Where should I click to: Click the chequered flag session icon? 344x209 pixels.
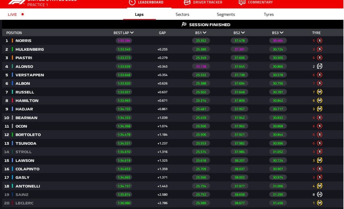[184, 25]
